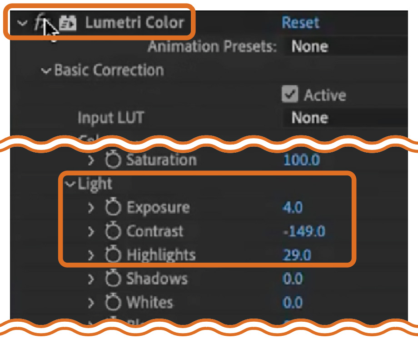Collapse the Basic Correction section
The image size is (418, 339).
45,71
